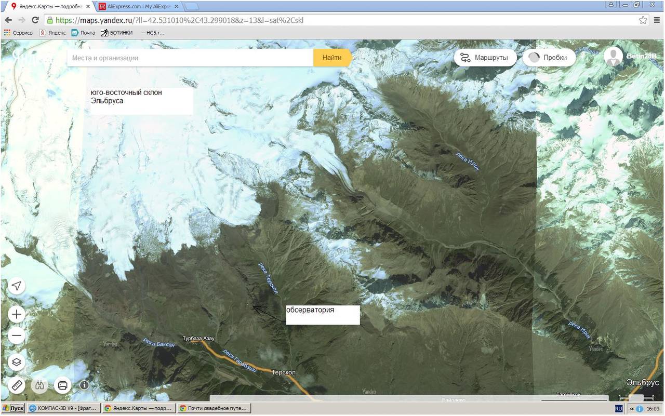Bookmark this page with star
The image size is (665, 416).
pos(643,20)
